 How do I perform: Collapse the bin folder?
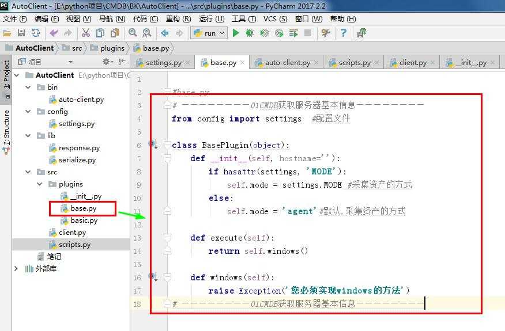pyautogui.click(x=28, y=87)
